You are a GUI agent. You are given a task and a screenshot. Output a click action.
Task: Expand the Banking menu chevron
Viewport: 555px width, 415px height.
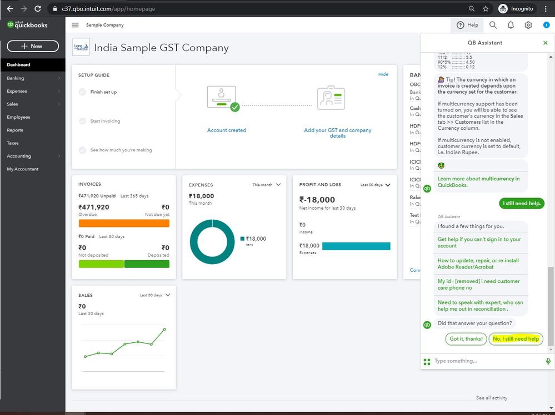click(x=59, y=78)
